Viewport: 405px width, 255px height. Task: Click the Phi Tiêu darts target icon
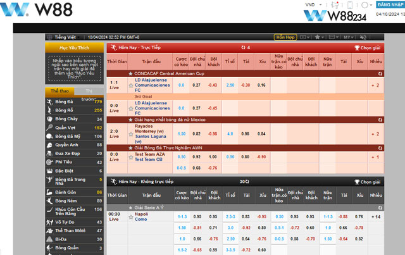pos(49,162)
